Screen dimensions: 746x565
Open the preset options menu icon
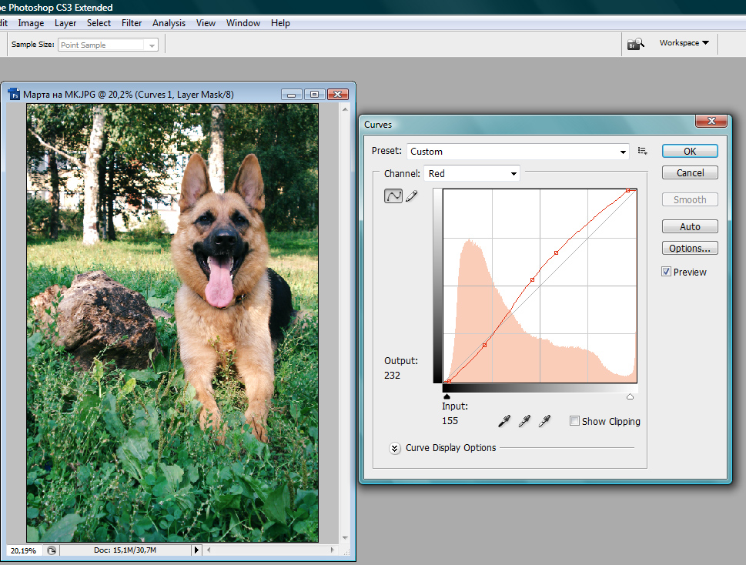642,151
